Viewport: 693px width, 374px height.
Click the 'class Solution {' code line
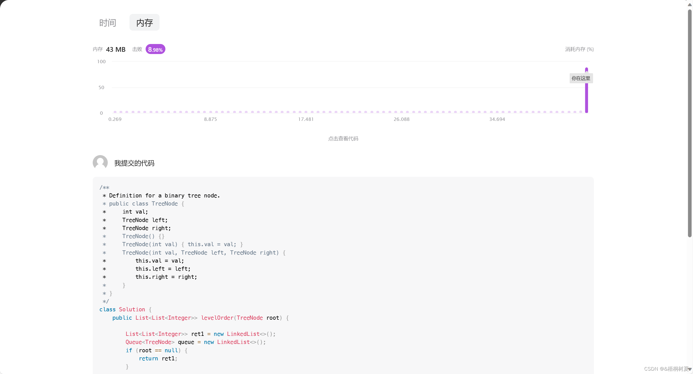tap(126, 309)
